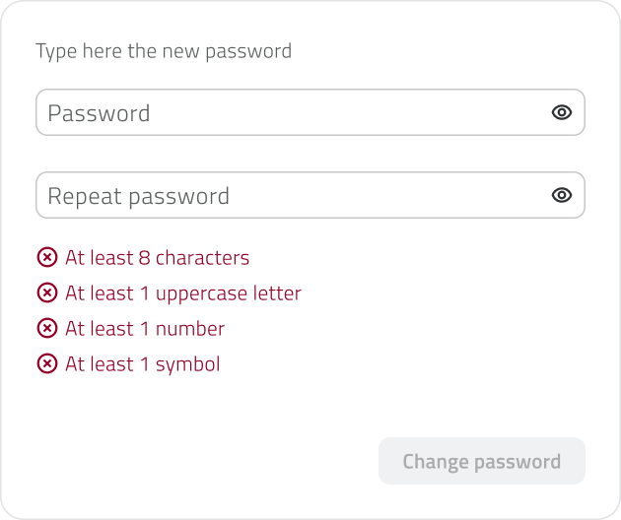The height and width of the screenshot is (520, 621).
Task: Click the error icon beside 1 number
Action: (47, 329)
